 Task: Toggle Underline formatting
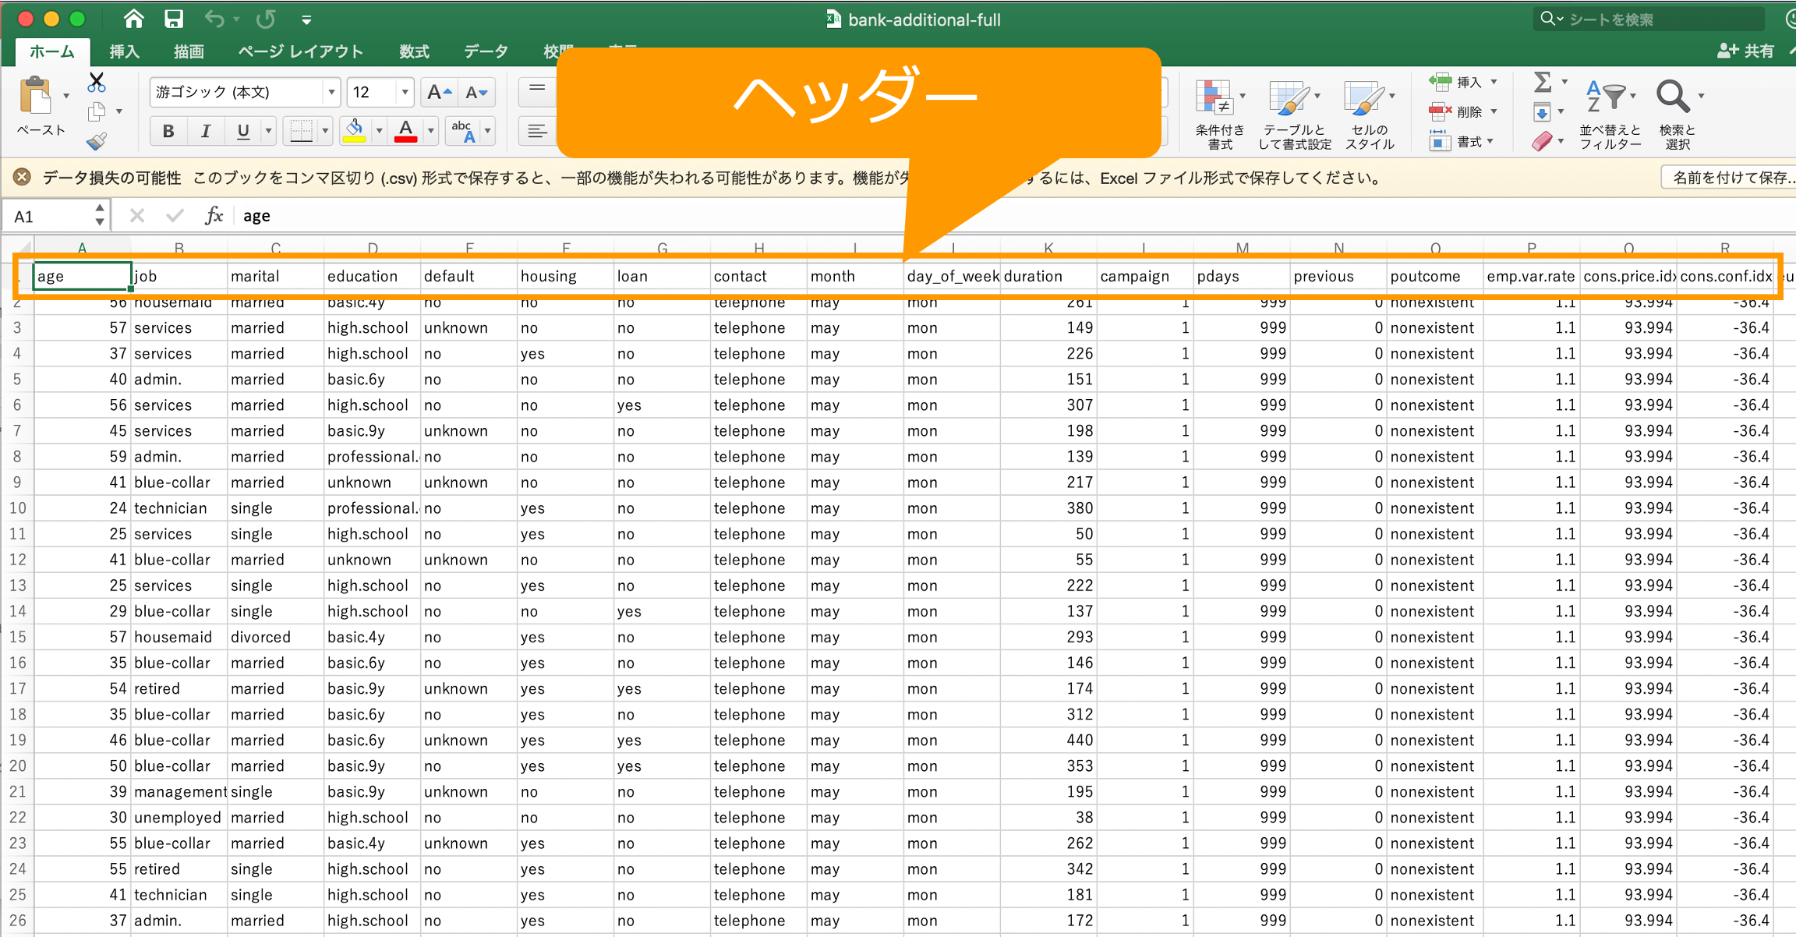pos(242,131)
